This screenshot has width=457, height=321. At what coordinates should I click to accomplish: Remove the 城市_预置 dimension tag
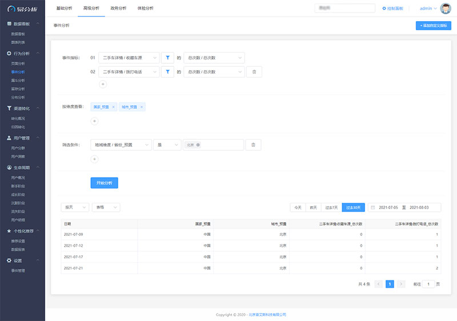tap(142, 107)
